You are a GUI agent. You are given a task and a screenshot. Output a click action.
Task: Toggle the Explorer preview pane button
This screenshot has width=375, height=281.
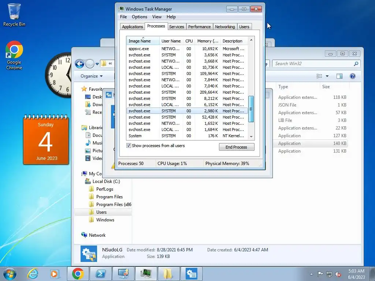(339, 76)
